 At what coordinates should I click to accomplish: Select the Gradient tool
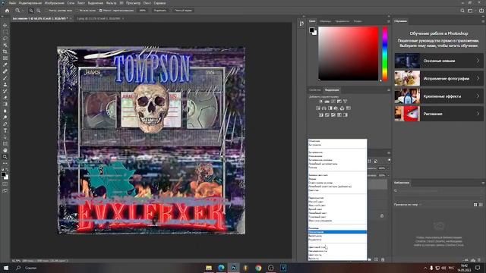5,104
